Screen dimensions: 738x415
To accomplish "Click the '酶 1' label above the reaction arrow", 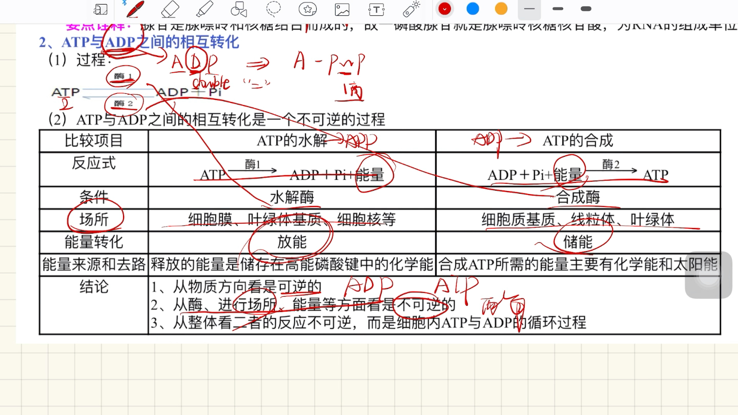I will click(x=124, y=76).
